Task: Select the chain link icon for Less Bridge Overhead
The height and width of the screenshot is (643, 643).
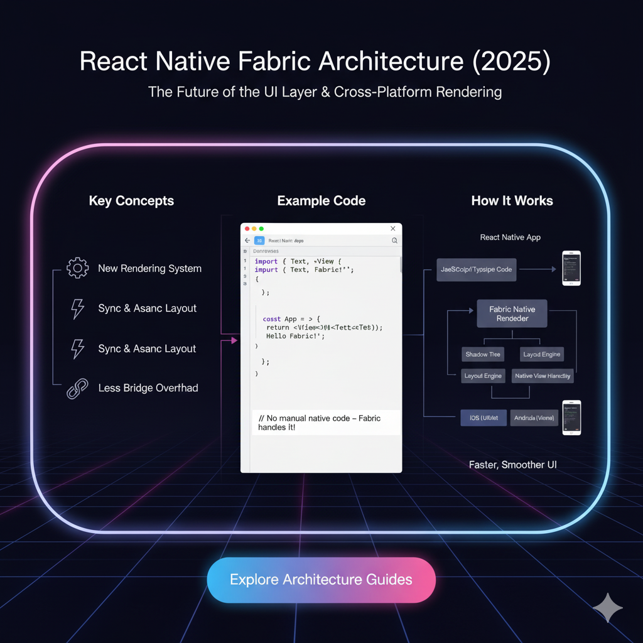Action: pyautogui.click(x=77, y=388)
